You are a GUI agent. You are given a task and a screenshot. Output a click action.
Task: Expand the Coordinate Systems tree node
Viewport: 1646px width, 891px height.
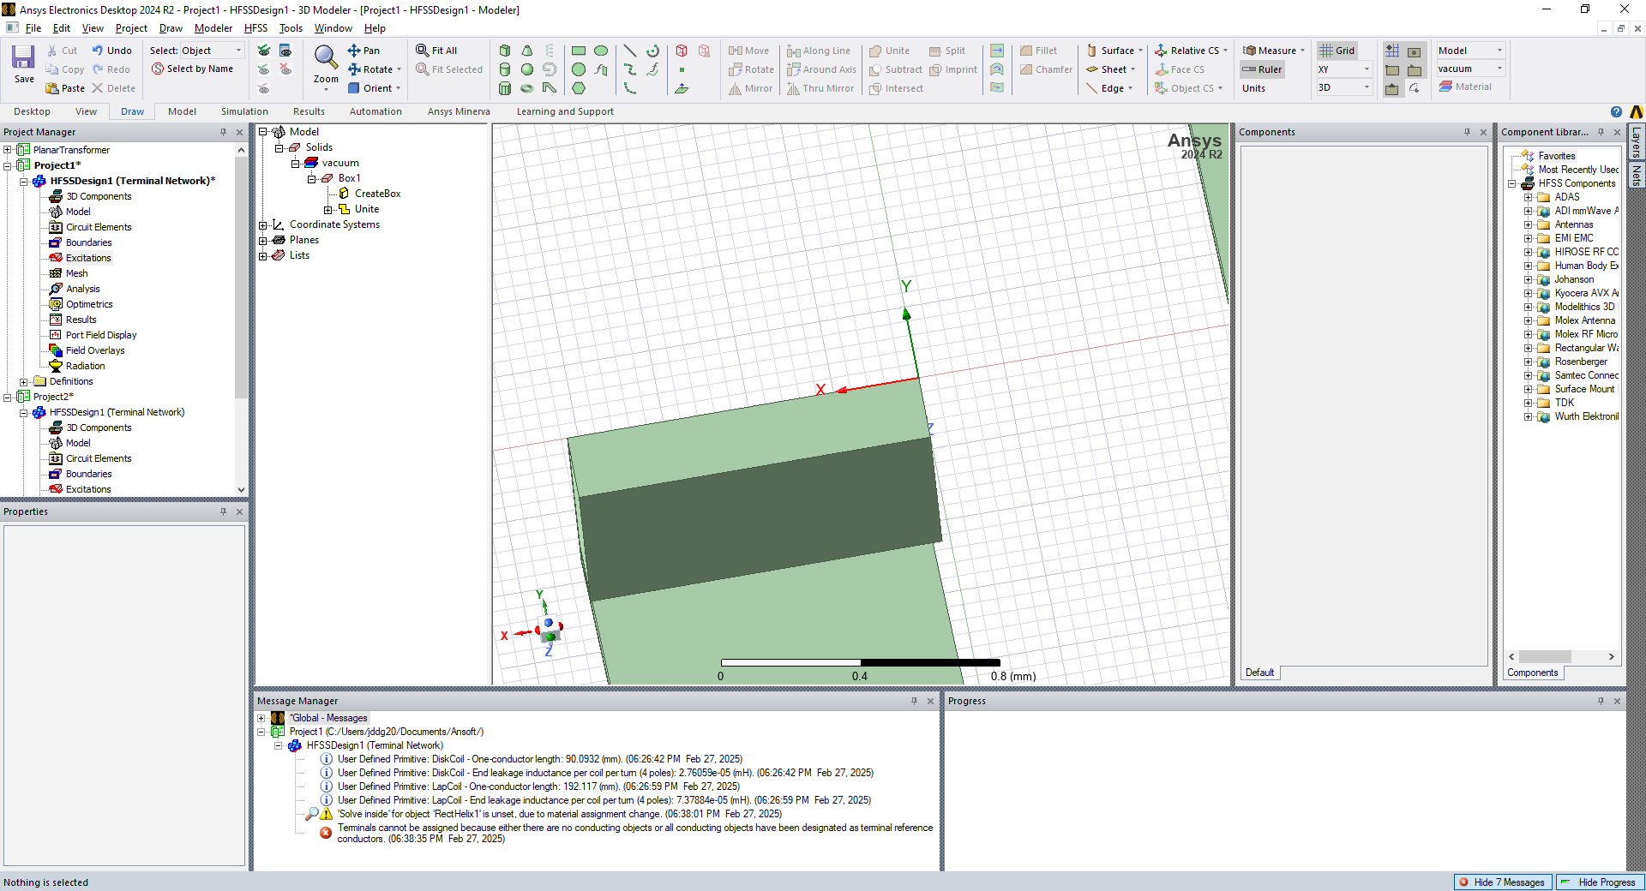point(263,225)
